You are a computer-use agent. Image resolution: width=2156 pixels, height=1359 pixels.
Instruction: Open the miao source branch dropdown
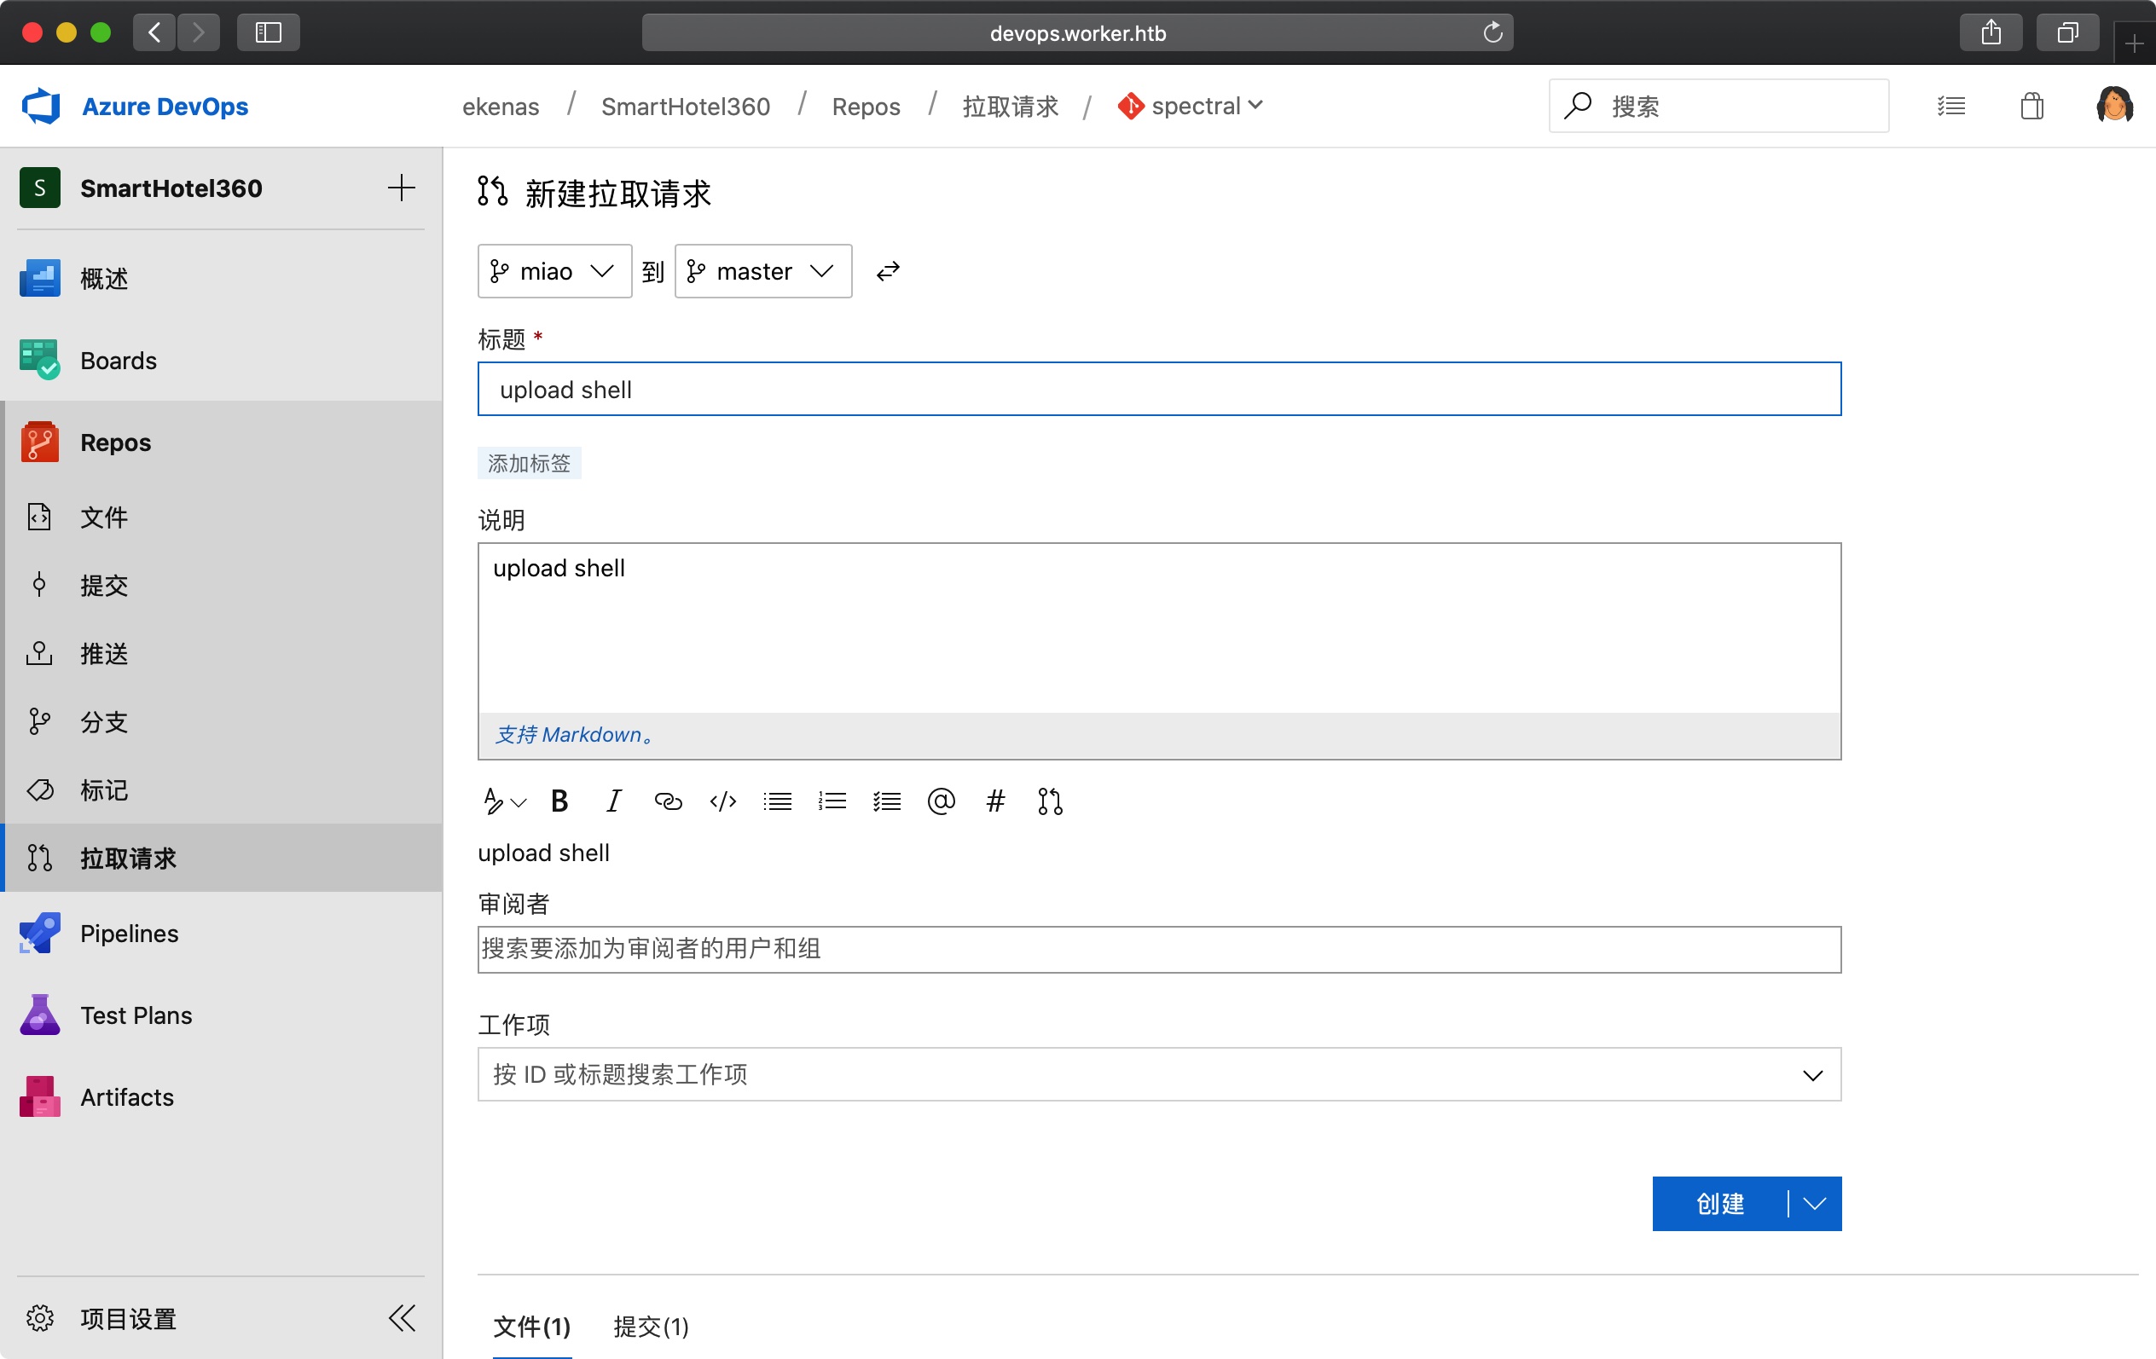pos(554,271)
